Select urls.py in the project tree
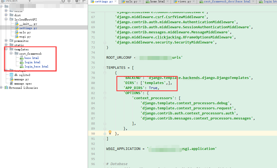The image size is (277, 168). pyautogui.click(x=25, y=33)
